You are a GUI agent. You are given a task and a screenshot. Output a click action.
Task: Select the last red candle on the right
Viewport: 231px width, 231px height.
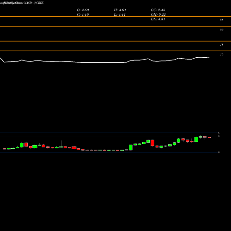(x=209, y=138)
